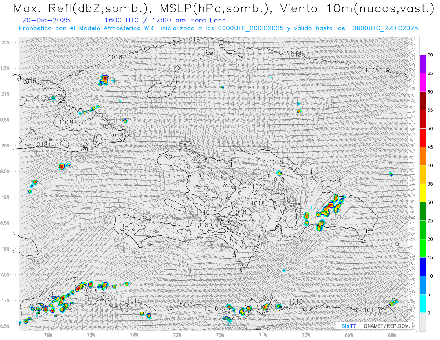The width and height of the screenshot is (440, 340).
Task: Pick the cyan 0–5 dBZ color swatch
Action: click(423, 303)
